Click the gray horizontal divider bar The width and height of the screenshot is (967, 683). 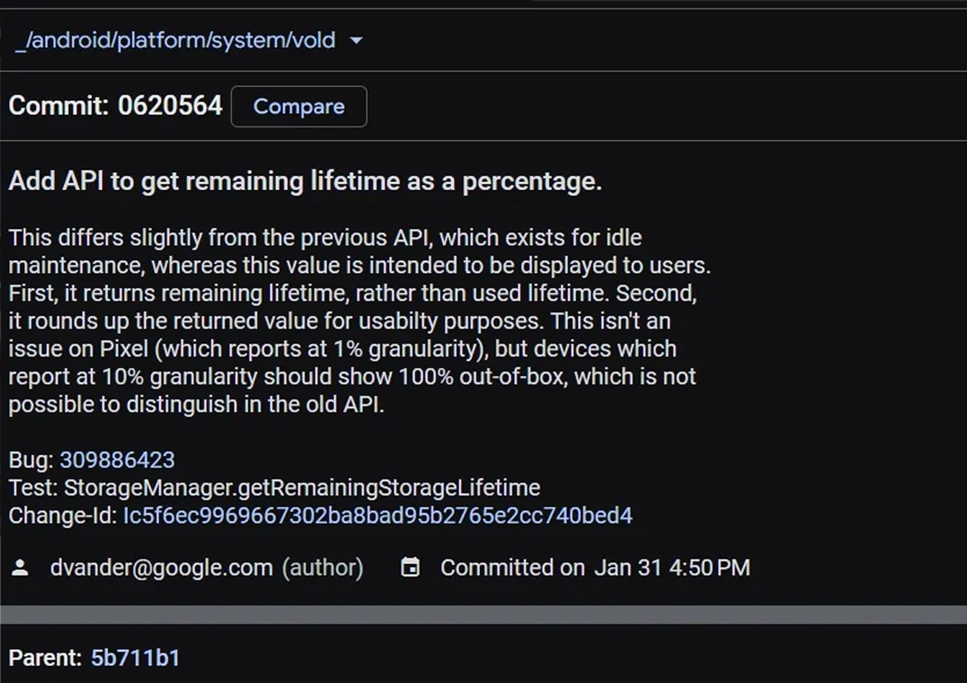click(483, 614)
